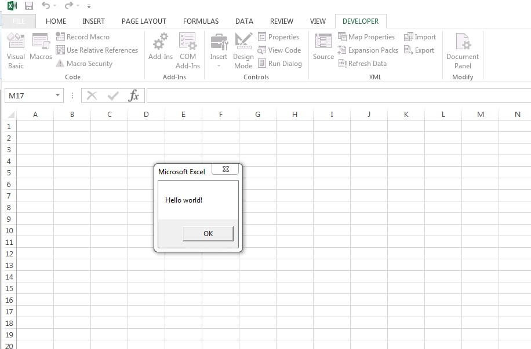Image resolution: width=531 pixels, height=349 pixels.
Task: Open Macro Security settings
Action: (84, 63)
